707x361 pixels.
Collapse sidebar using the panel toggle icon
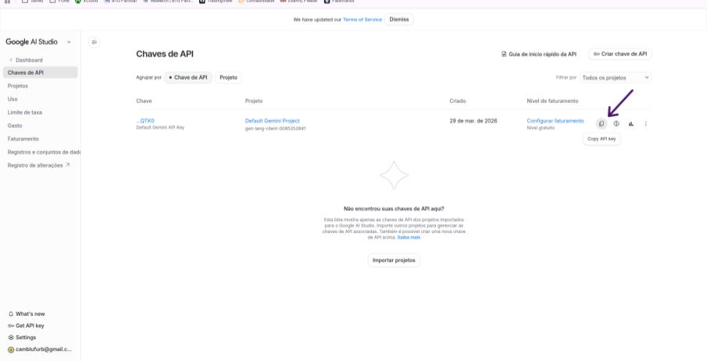95,42
